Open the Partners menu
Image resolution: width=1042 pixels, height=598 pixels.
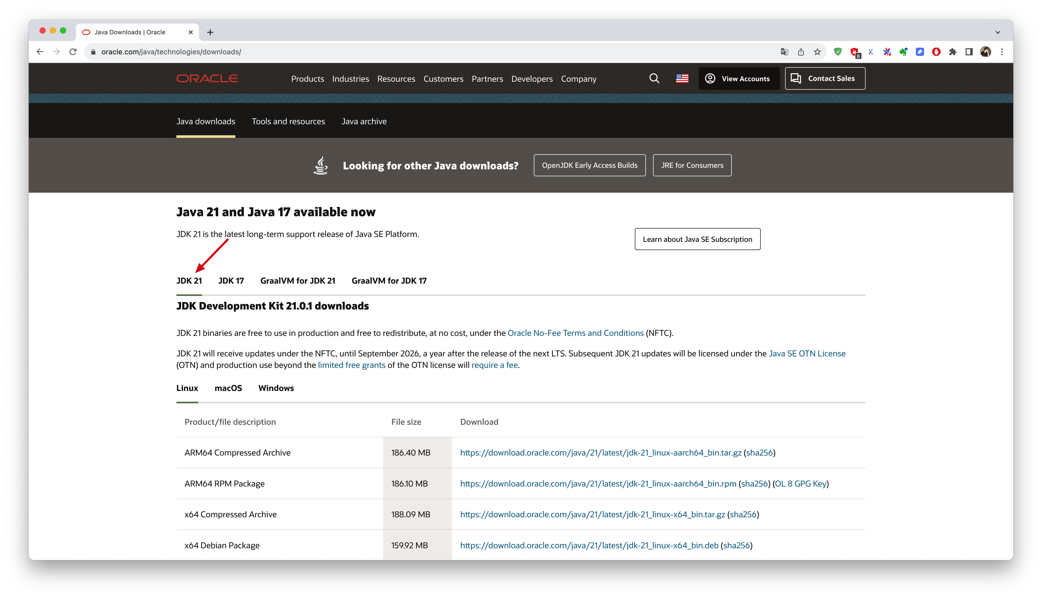coord(487,79)
